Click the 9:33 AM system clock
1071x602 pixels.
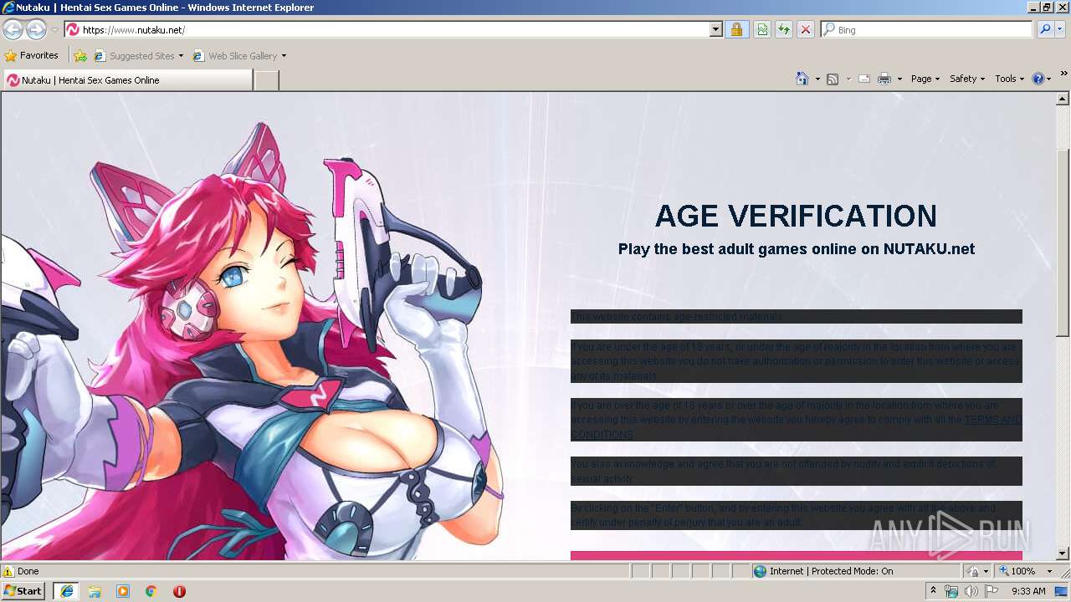point(1028,591)
